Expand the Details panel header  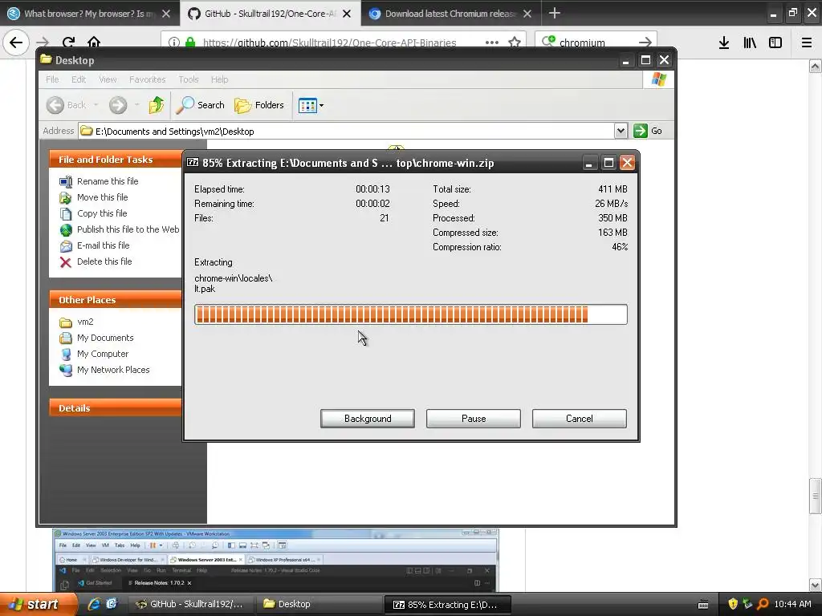(116, 408)
